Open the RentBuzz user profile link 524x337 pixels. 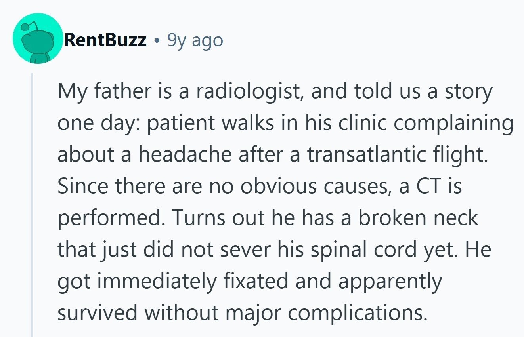click(x=105, y=40)
